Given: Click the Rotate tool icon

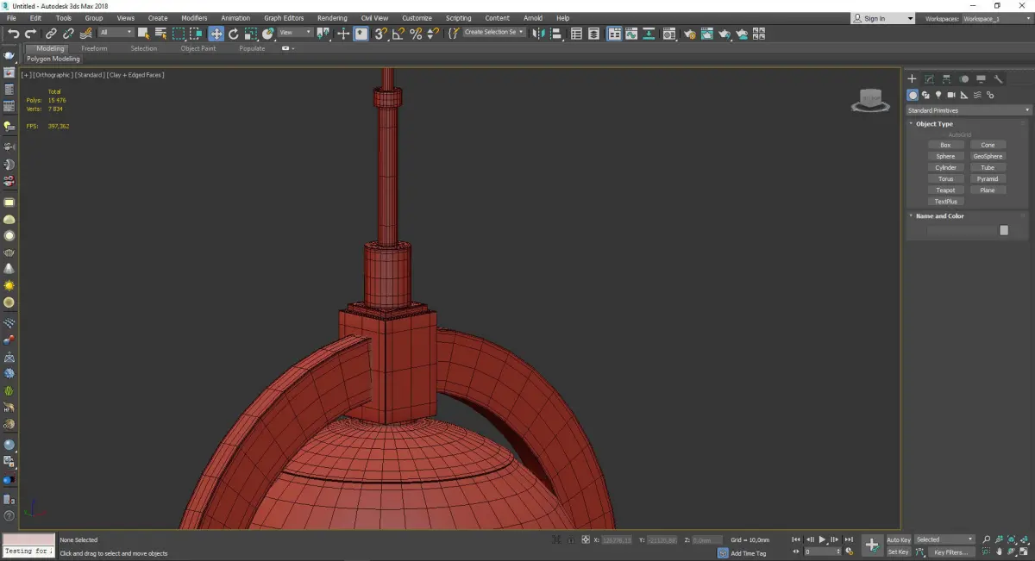Looking at the screenshot, I should pos(233,34).
